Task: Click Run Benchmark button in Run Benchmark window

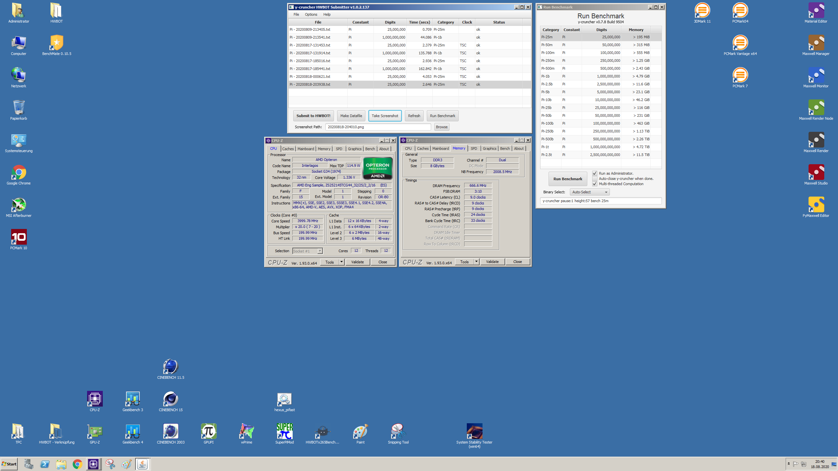Action: tap(568, 179)
